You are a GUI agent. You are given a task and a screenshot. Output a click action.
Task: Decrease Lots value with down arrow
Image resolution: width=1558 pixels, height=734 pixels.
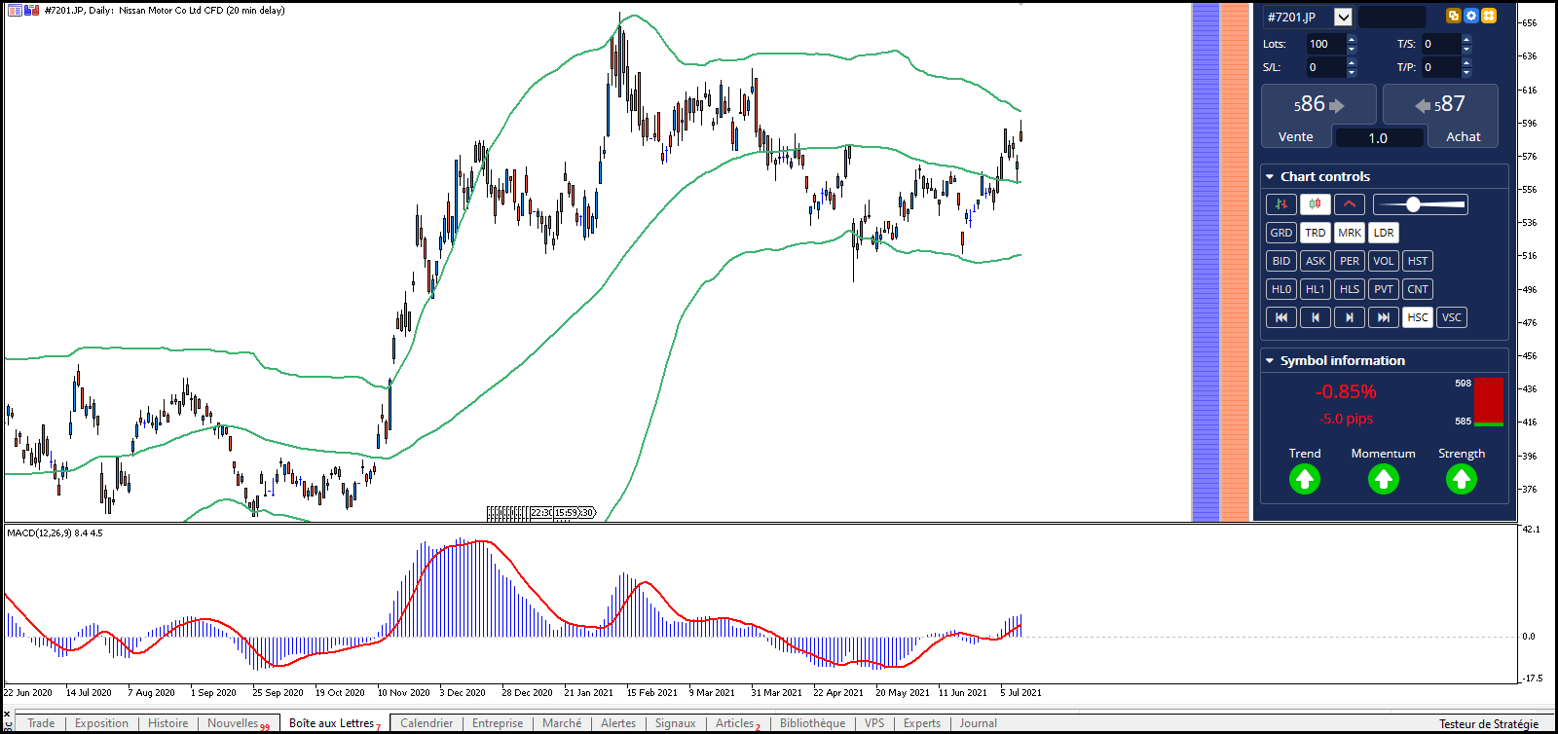click(x=1352, y=49)
